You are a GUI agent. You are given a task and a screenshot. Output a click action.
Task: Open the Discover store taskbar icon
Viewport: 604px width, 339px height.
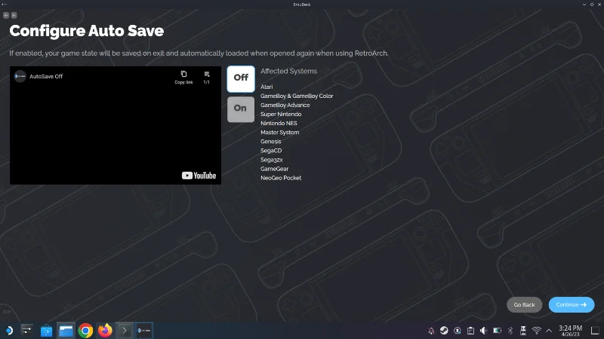pos(46,331)
